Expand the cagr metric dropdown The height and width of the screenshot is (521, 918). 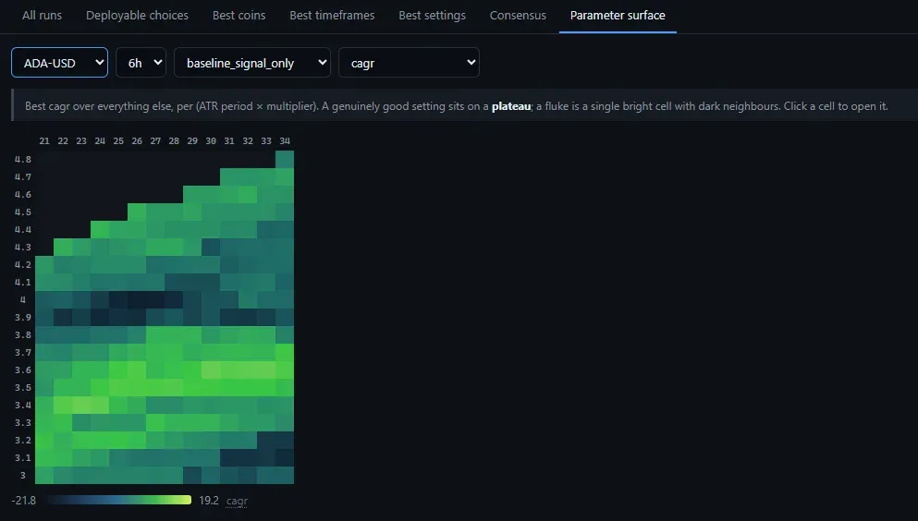pyautogui.click(x=409, y=63)
